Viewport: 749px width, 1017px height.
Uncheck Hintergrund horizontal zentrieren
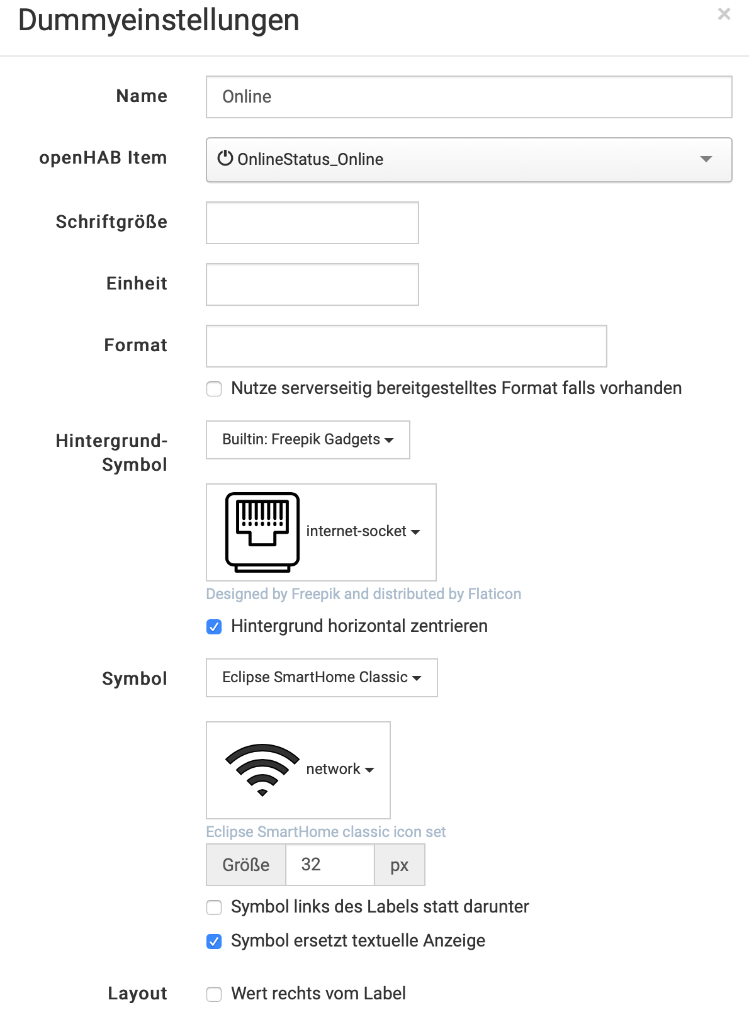tap(215, 627)
